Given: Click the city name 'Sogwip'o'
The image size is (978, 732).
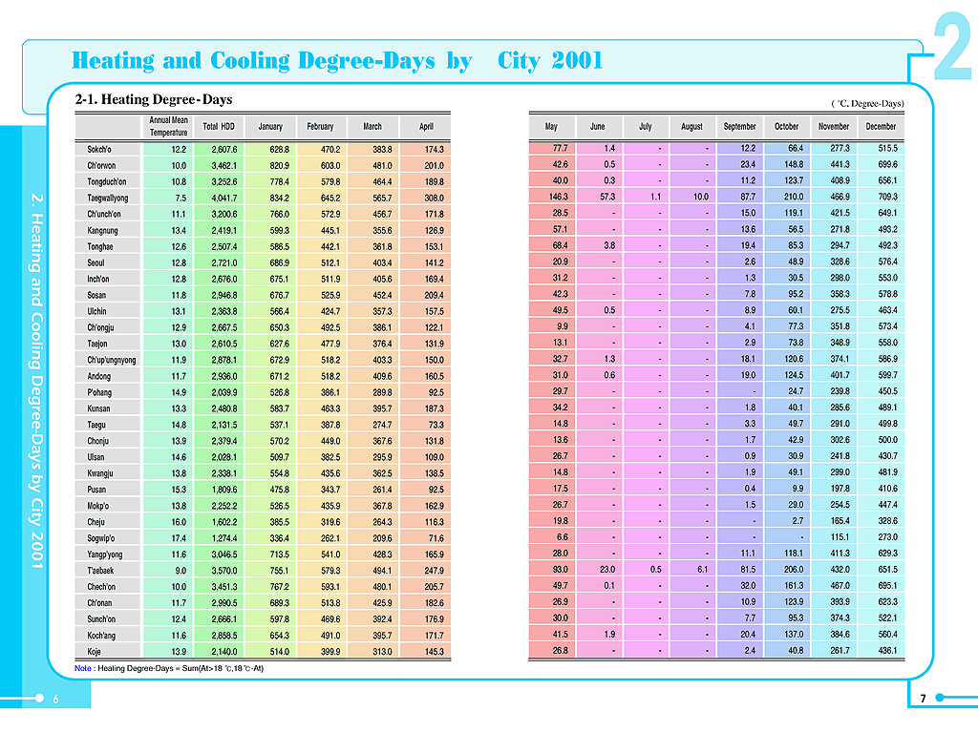Looking at the screenshot, I should pos(100,538).
